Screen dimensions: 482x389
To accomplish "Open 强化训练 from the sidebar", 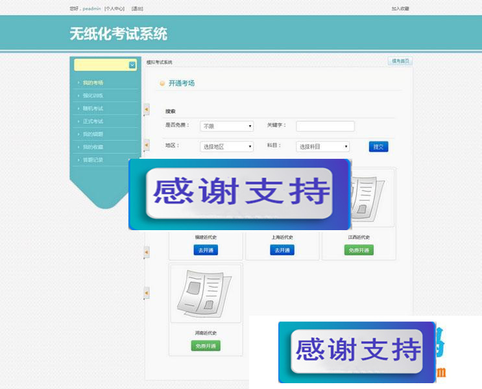I will coord(93,95).
